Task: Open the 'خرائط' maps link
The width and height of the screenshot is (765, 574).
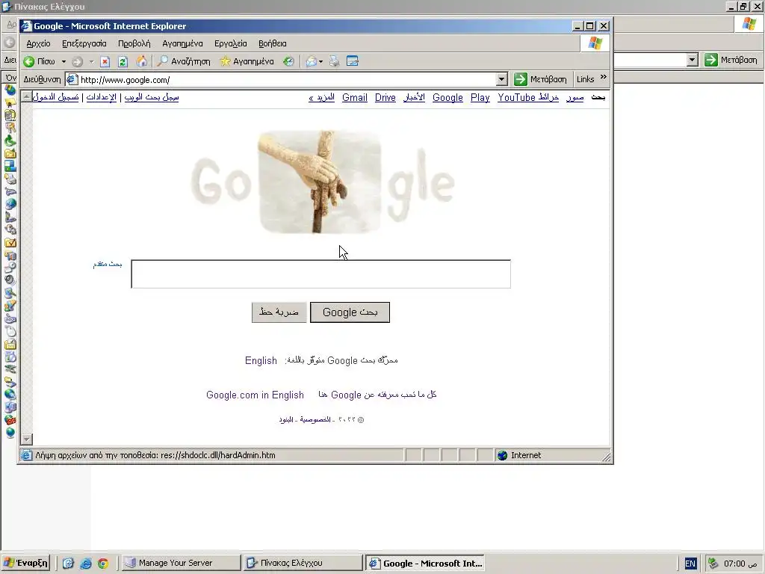Action: 548,98
